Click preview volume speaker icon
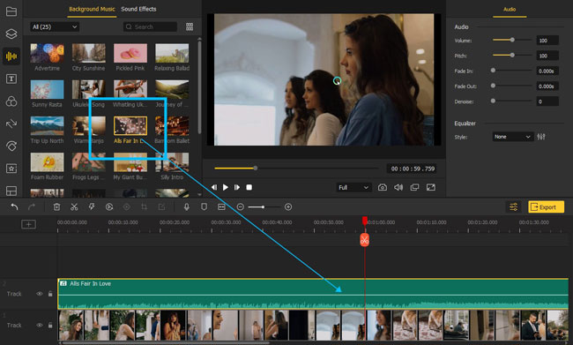Image resolution: width=573 pixels, height=345 pixels. (398, 187)
